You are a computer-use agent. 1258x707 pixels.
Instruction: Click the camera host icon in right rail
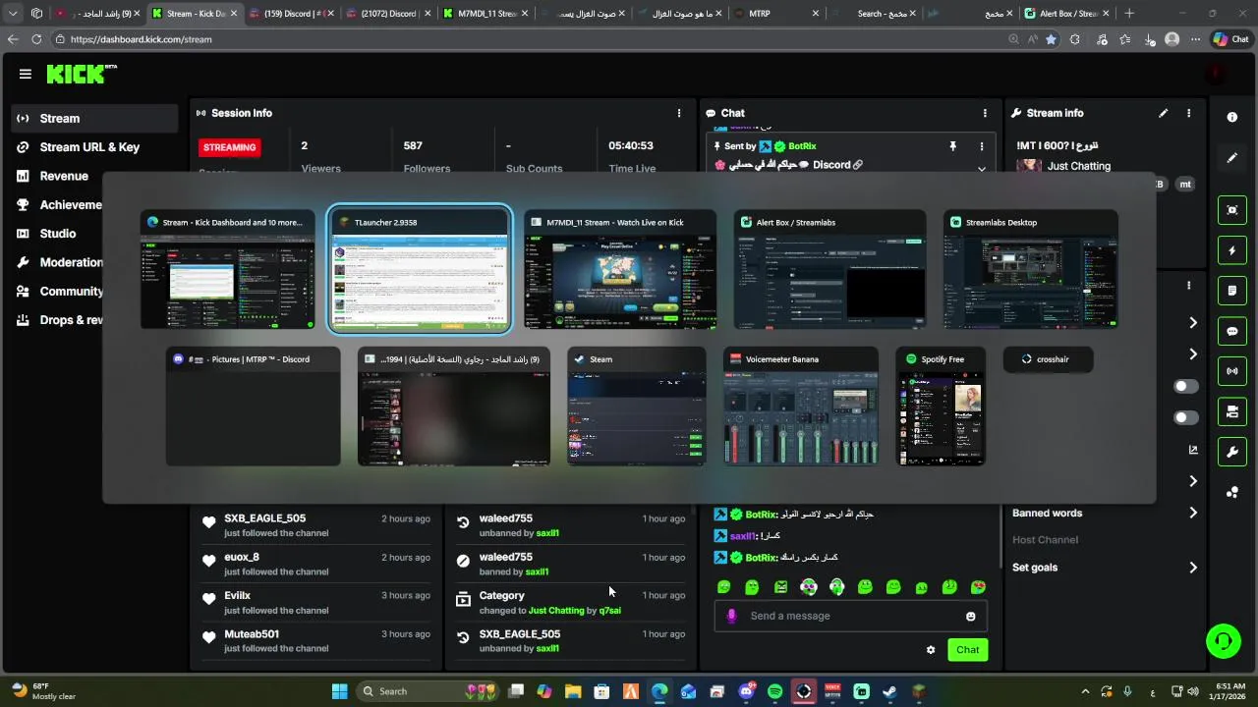click(x=1232, y=411)
